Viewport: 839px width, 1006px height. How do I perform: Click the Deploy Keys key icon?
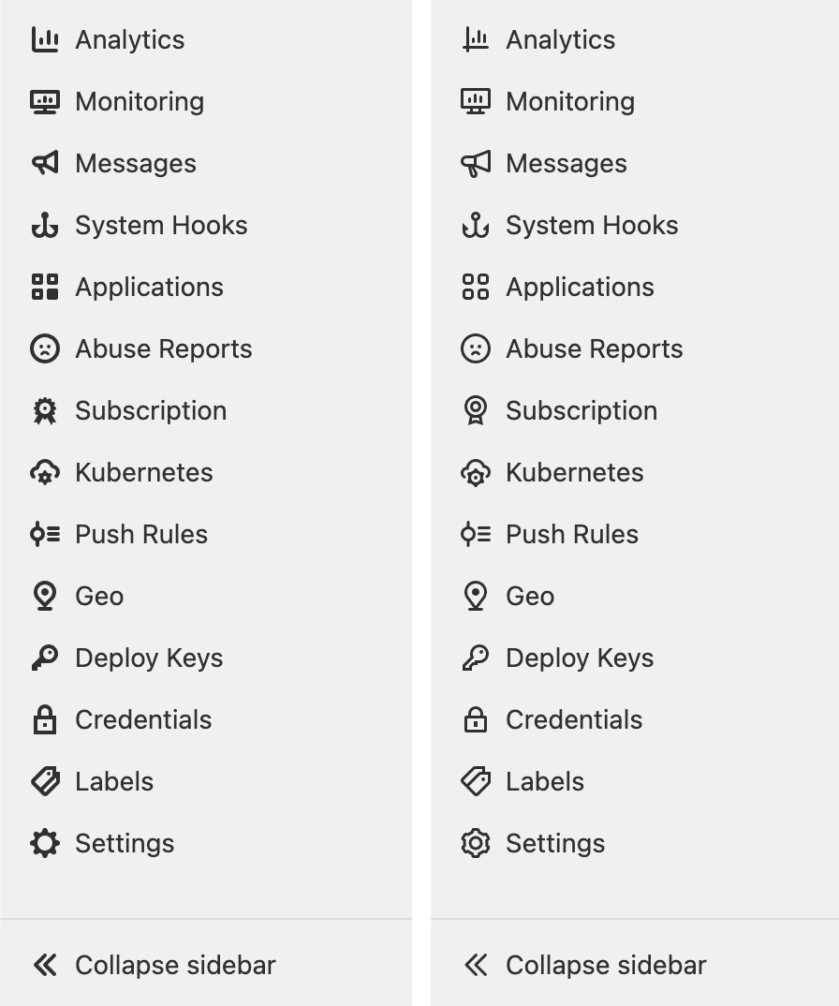coord(45,658)
